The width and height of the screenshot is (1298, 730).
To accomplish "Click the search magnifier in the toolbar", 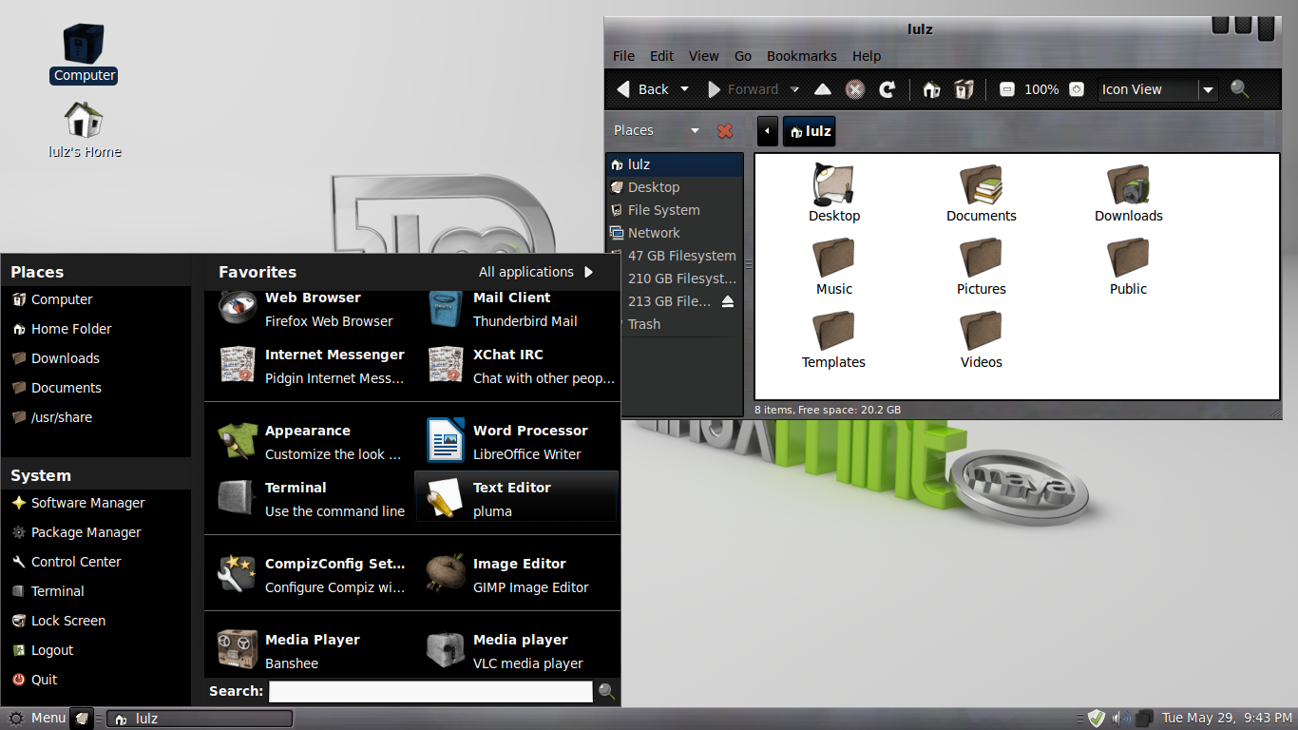I will tap(1239, 88).
